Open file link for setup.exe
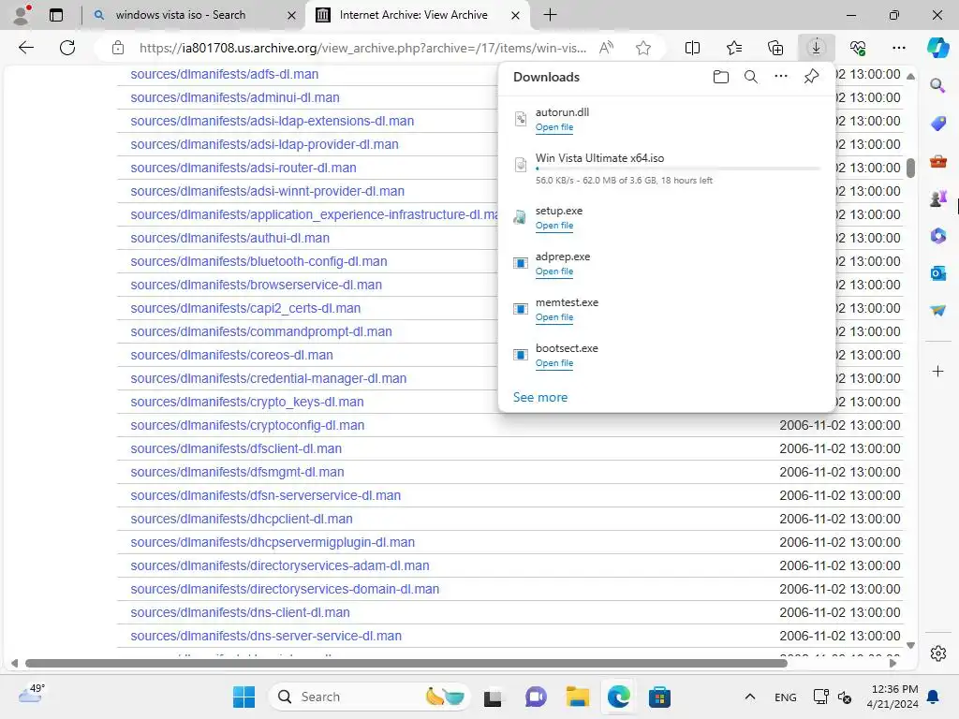The width and height of the screenshot is (959, 719). pos(554,226)
